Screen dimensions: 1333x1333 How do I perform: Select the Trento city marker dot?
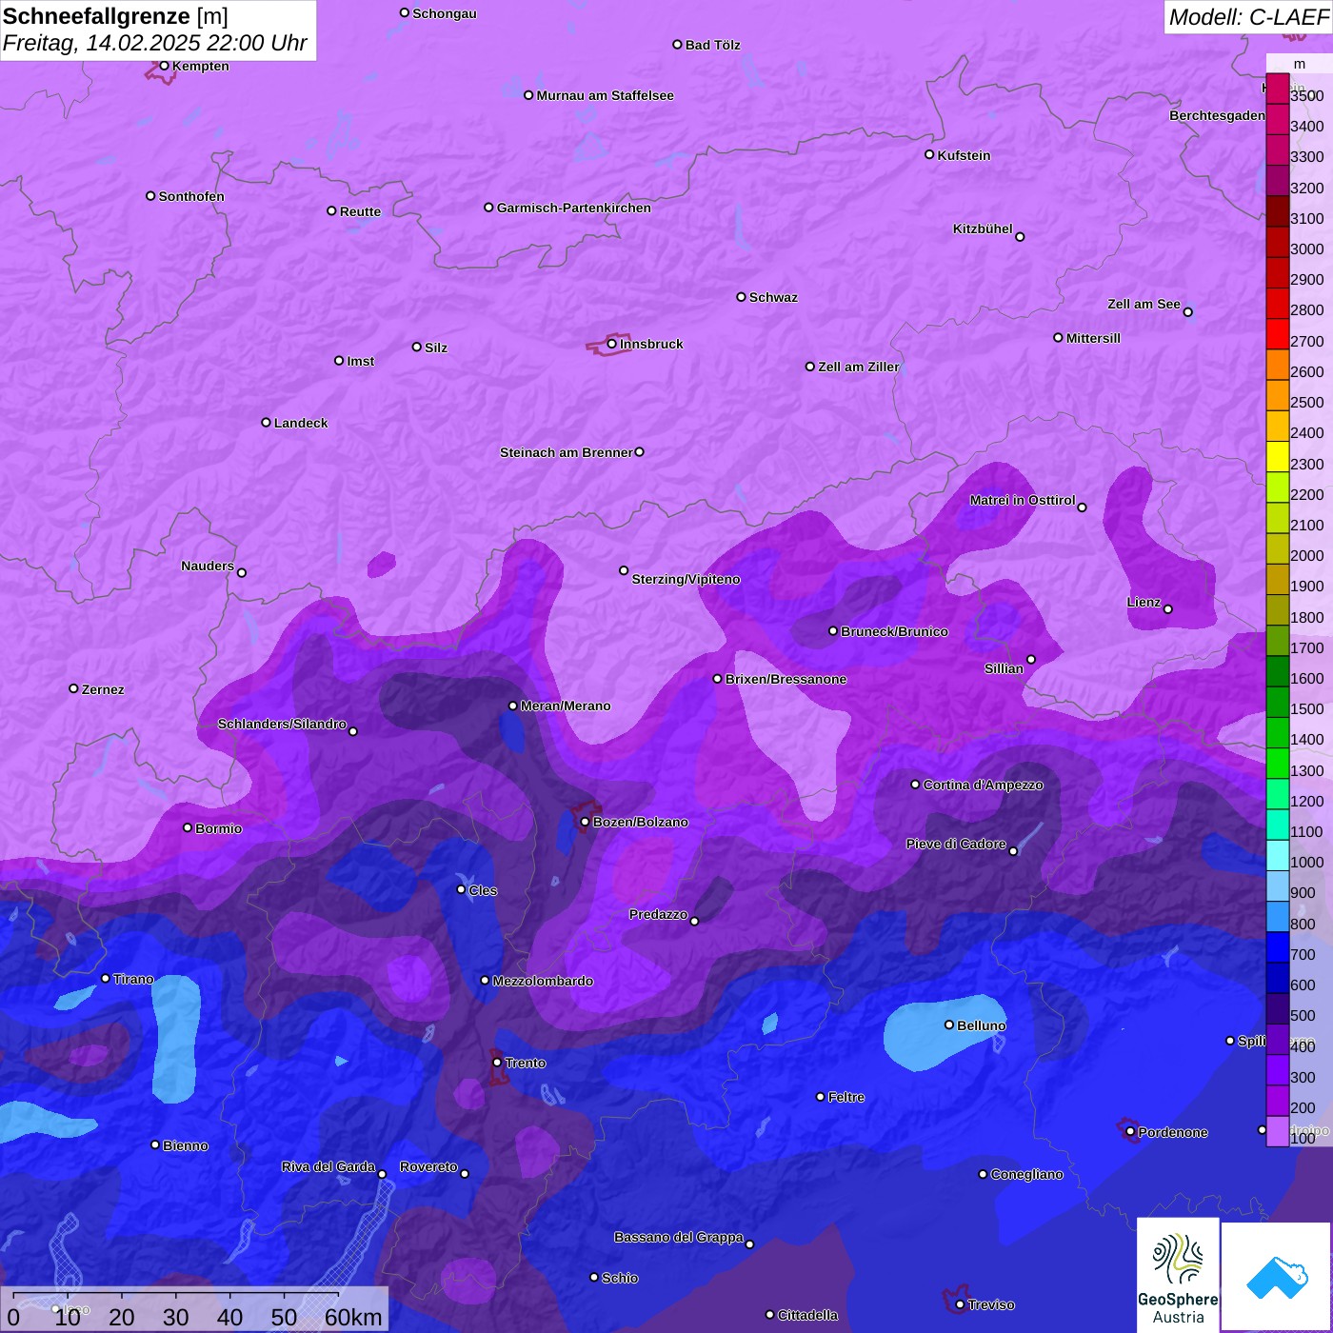click(497, 1063)
